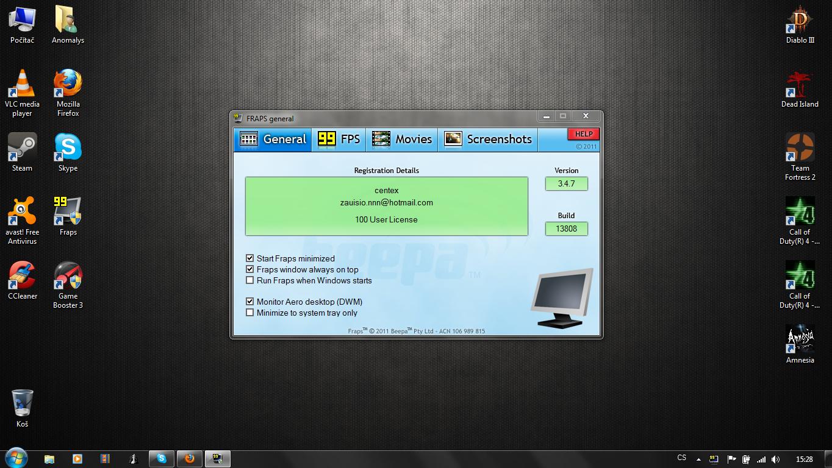
Task: Toggle Monitor Aero desktop (DWM) checkbox
Action: (x=249, y=302)
